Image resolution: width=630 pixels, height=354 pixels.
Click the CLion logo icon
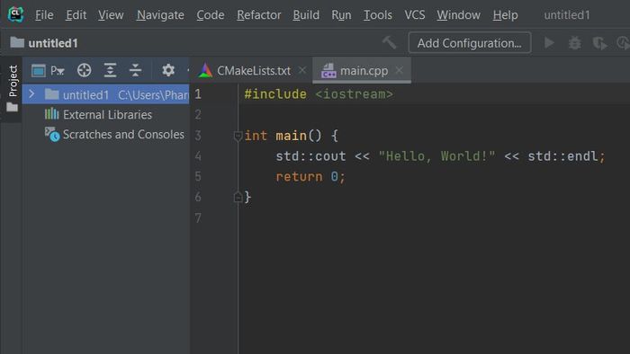point(15,14)
